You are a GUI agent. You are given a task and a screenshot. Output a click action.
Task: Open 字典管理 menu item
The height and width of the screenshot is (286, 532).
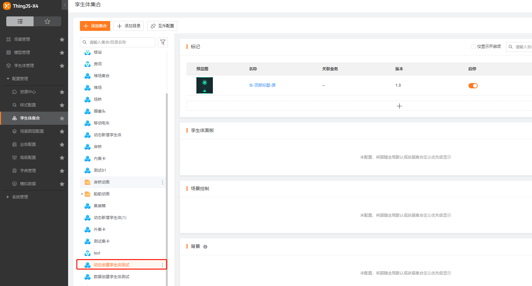[28, 171]
